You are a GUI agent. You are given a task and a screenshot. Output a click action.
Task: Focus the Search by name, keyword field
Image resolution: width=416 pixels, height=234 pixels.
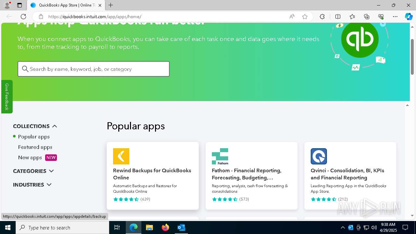pyautogui.click(x=94, y=69)
